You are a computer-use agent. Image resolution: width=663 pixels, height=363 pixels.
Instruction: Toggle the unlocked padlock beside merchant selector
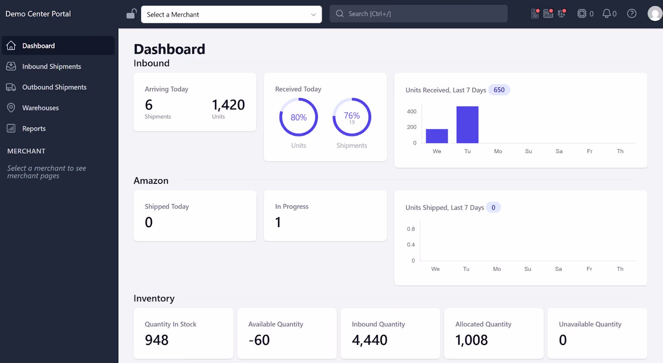pyautogui.click(x=131, y=14)
